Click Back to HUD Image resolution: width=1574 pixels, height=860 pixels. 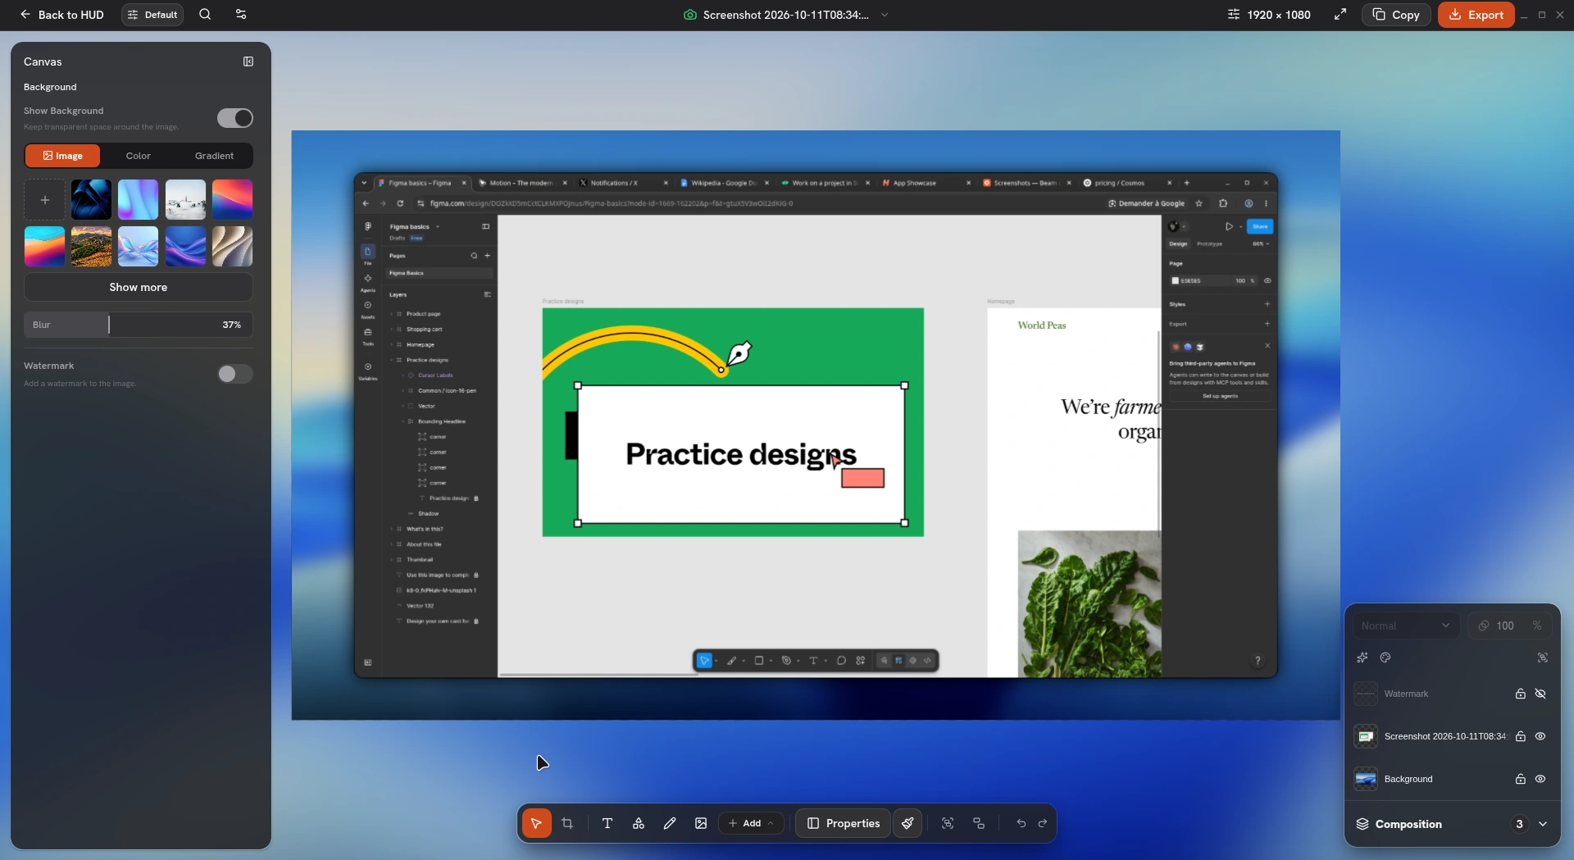[x=61, y=15]
